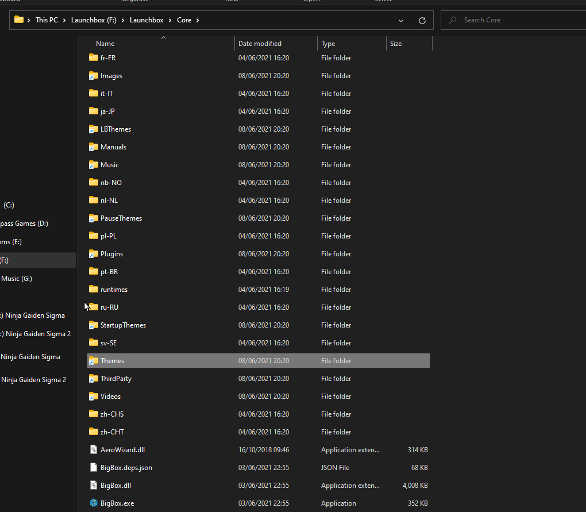Click the JSON File type cell
The width and height of the screenshot is (586, 512).
(336, 468)
